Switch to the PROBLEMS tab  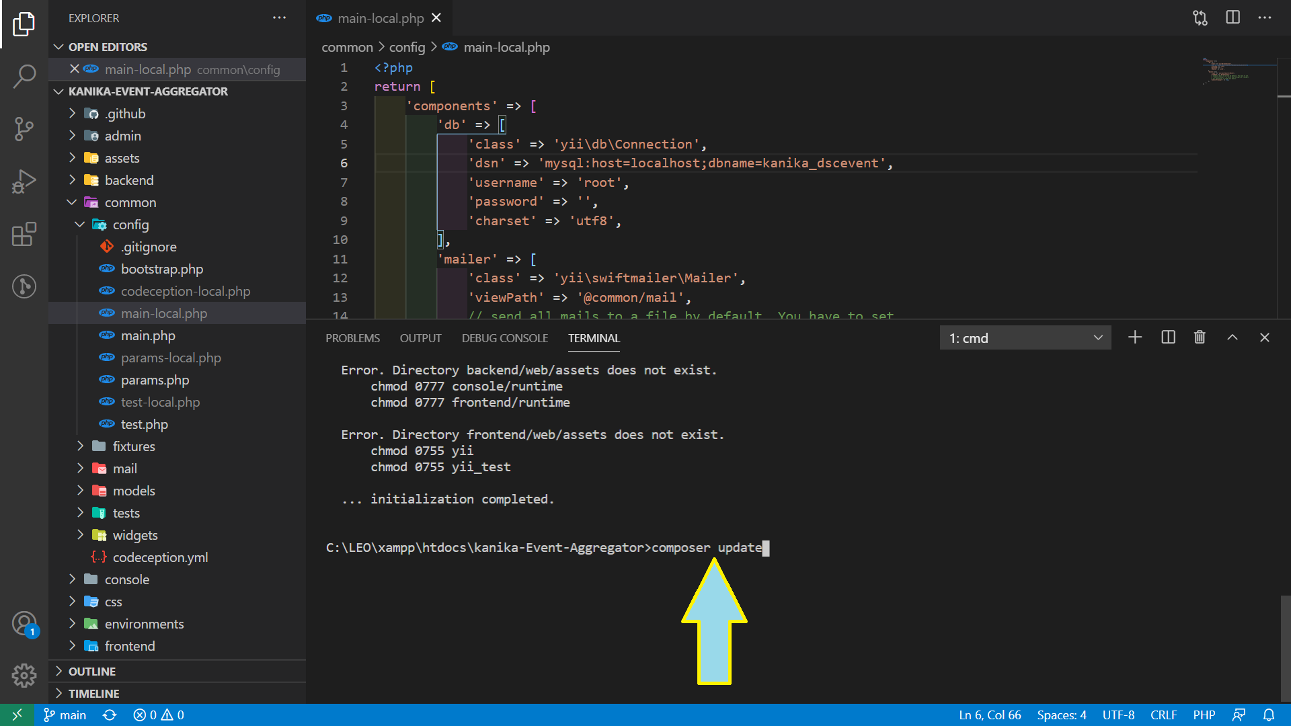click(x=353, y=338)
